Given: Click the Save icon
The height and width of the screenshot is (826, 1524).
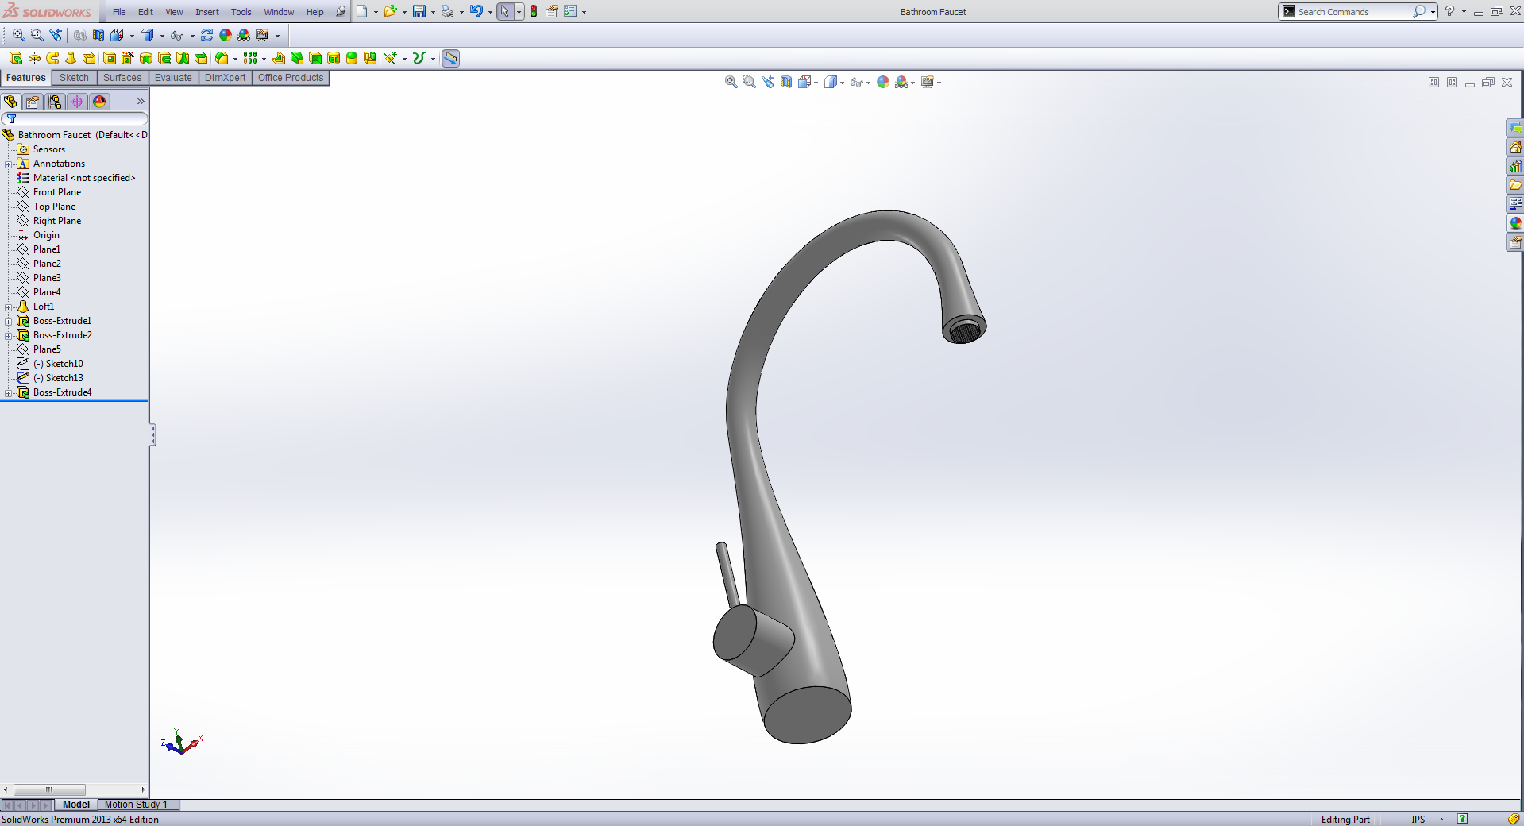Looking at the screenshot, I should click(419, 11).
